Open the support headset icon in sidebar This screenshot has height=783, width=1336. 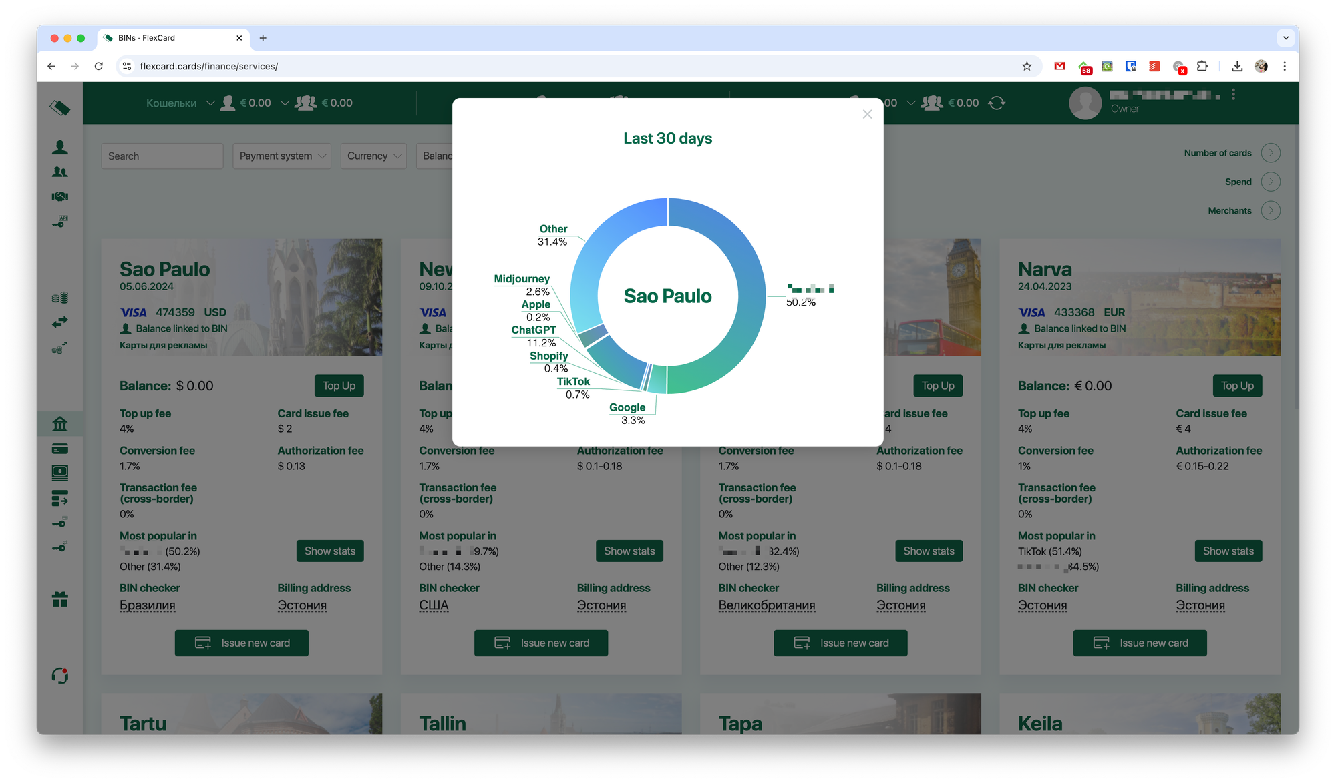click(x=60, y=676)
